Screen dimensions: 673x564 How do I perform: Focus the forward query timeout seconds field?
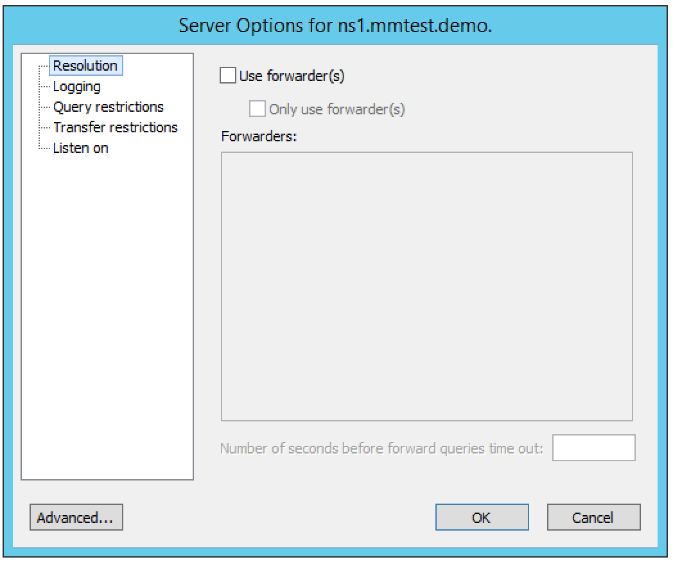[x=593, y=448]
